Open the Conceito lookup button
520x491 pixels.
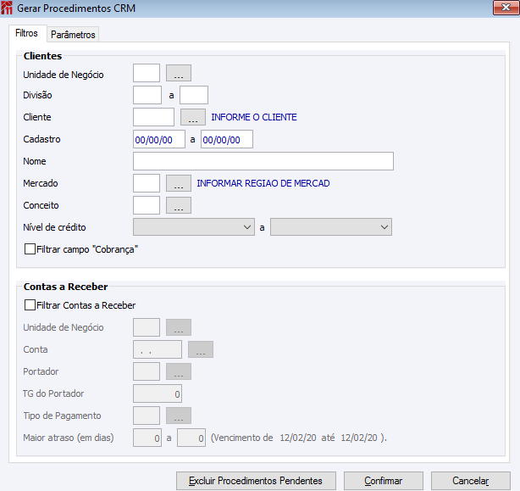pos(179,205)
